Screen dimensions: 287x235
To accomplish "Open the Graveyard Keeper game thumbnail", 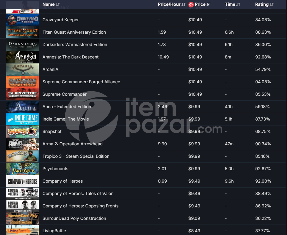I will point(22,20).
